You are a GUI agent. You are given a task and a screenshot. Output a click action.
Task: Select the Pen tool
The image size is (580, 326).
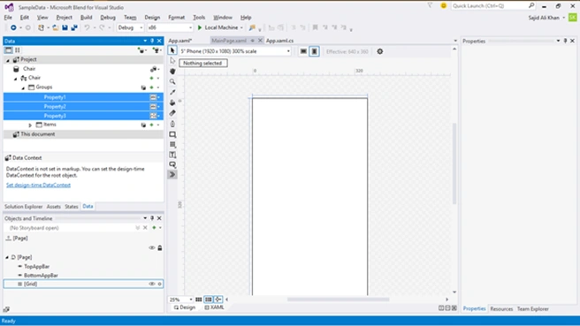pyautogui.click(x=172, y=124)
